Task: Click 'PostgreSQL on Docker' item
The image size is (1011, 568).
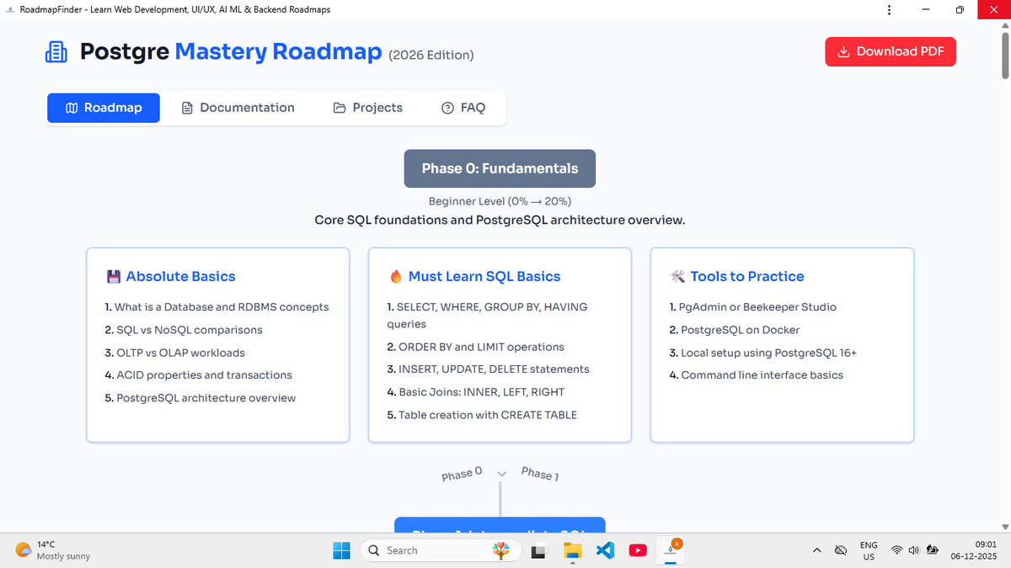Action: pos(735,330)
